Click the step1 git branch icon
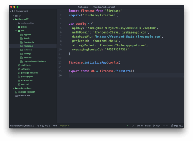The image size is (193, 141). 154,126
